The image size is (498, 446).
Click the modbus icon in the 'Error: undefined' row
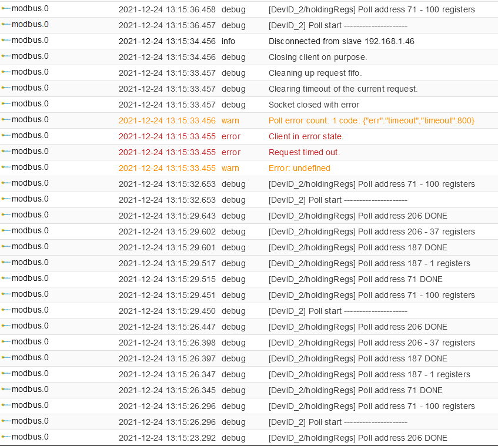pyautogui.click(x=6, y=167)
